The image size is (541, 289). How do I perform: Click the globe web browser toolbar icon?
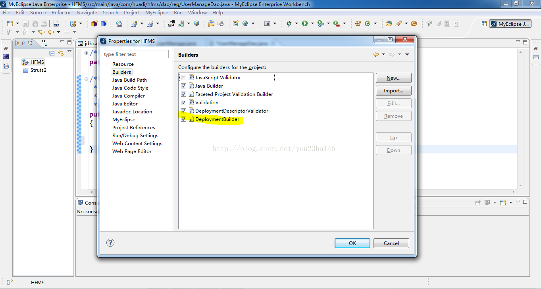[x=197, y=23]
